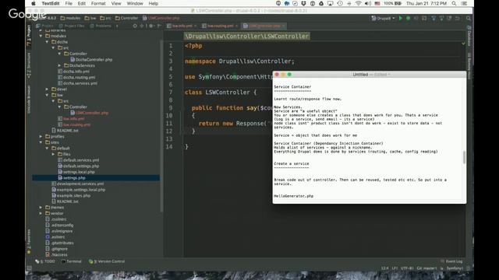The width and height of the screenshot is (499, 280).
Task: Open the Event Log in the status area
Action: 451,261
